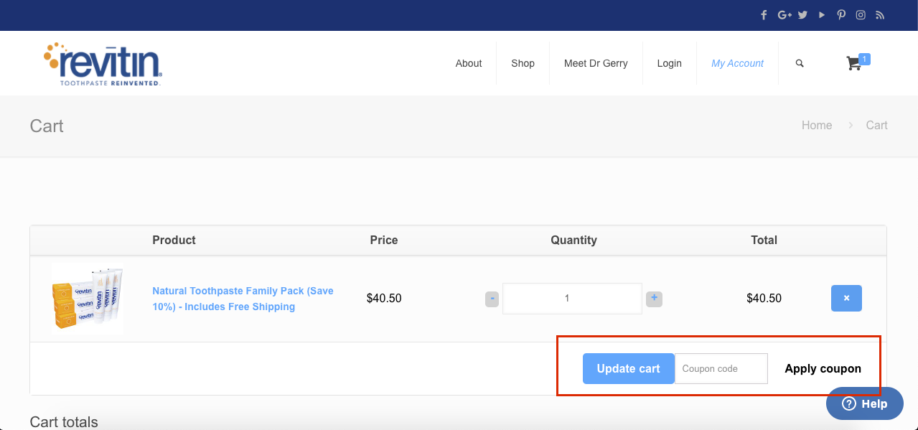Click the $40.50 price cell
The image size is (918, 430).
click(x=384, y=298)
